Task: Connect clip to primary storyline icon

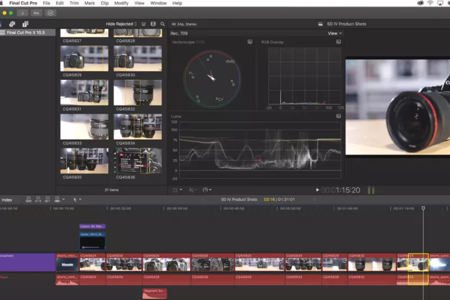Action: tap(29, 199)
